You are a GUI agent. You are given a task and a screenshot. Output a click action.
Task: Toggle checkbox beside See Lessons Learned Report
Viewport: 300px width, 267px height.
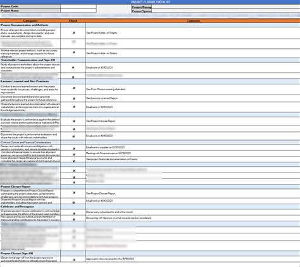pyautogui.click(x=74, y=98)
